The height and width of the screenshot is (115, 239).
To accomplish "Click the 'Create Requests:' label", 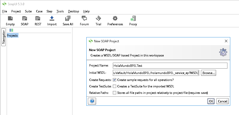I will [x=100, y=80].
